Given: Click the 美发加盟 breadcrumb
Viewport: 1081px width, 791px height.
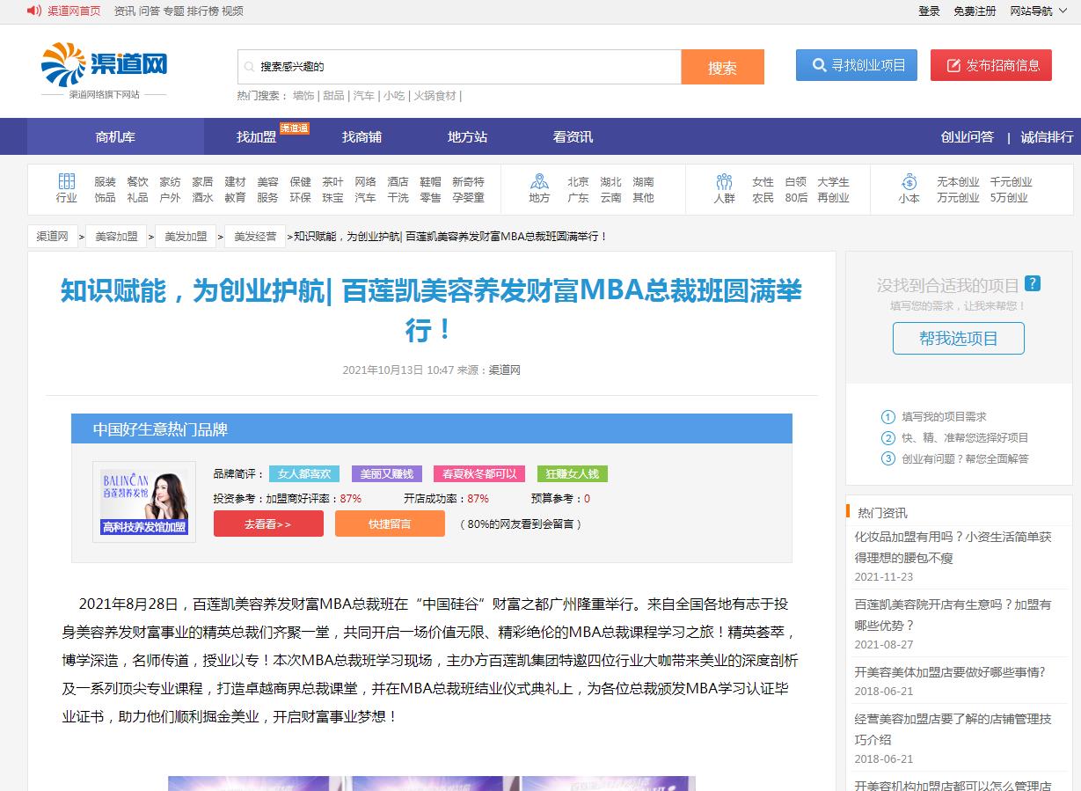Looking at the screenshot, I should click(x=186, y=237).
